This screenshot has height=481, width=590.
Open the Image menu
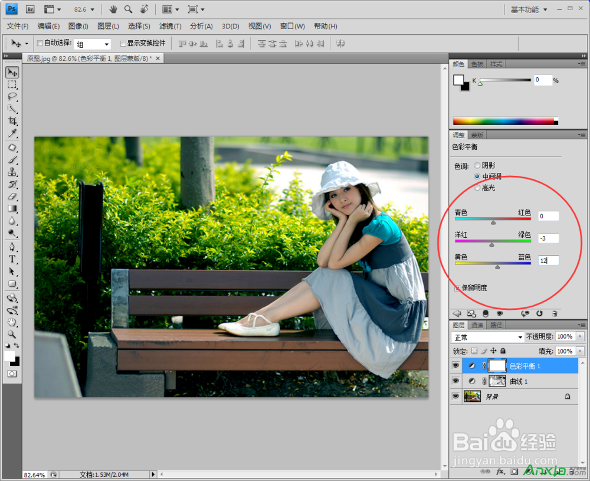[78, 27]
